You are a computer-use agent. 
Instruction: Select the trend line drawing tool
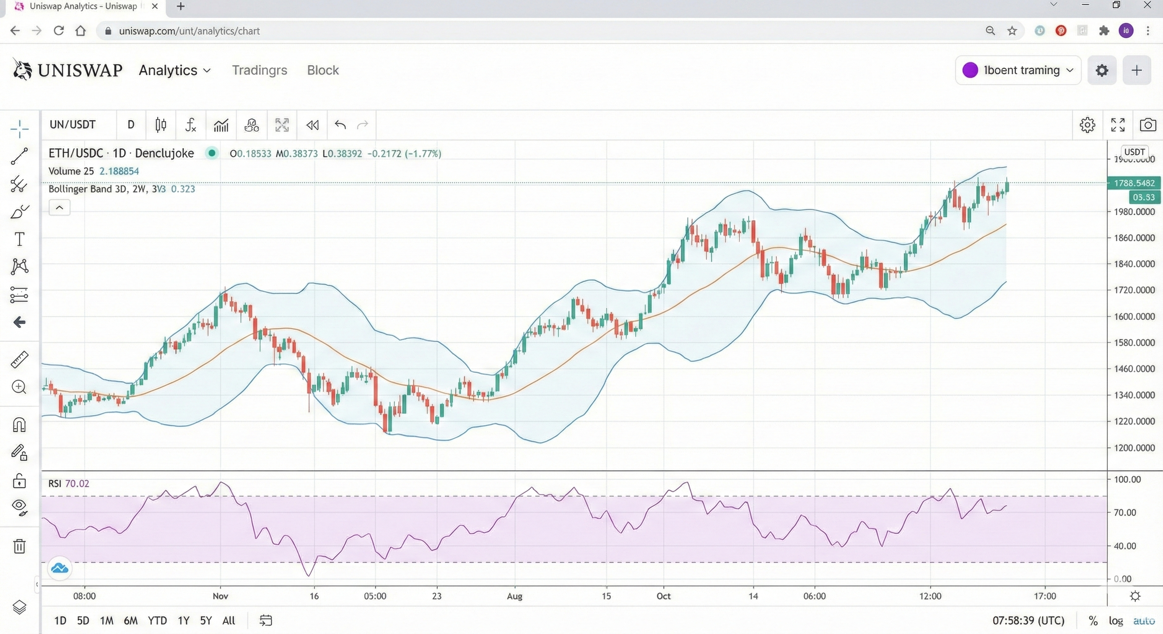[19, 156]
